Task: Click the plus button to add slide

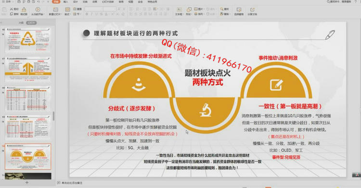Action: point(26,183)
